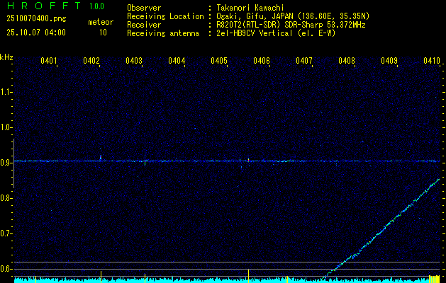Image resolution: width=446 pixels, height=283 pixels.
Task: Click the yellow meteor marker under 0402
Action: (x=101, y=277)
